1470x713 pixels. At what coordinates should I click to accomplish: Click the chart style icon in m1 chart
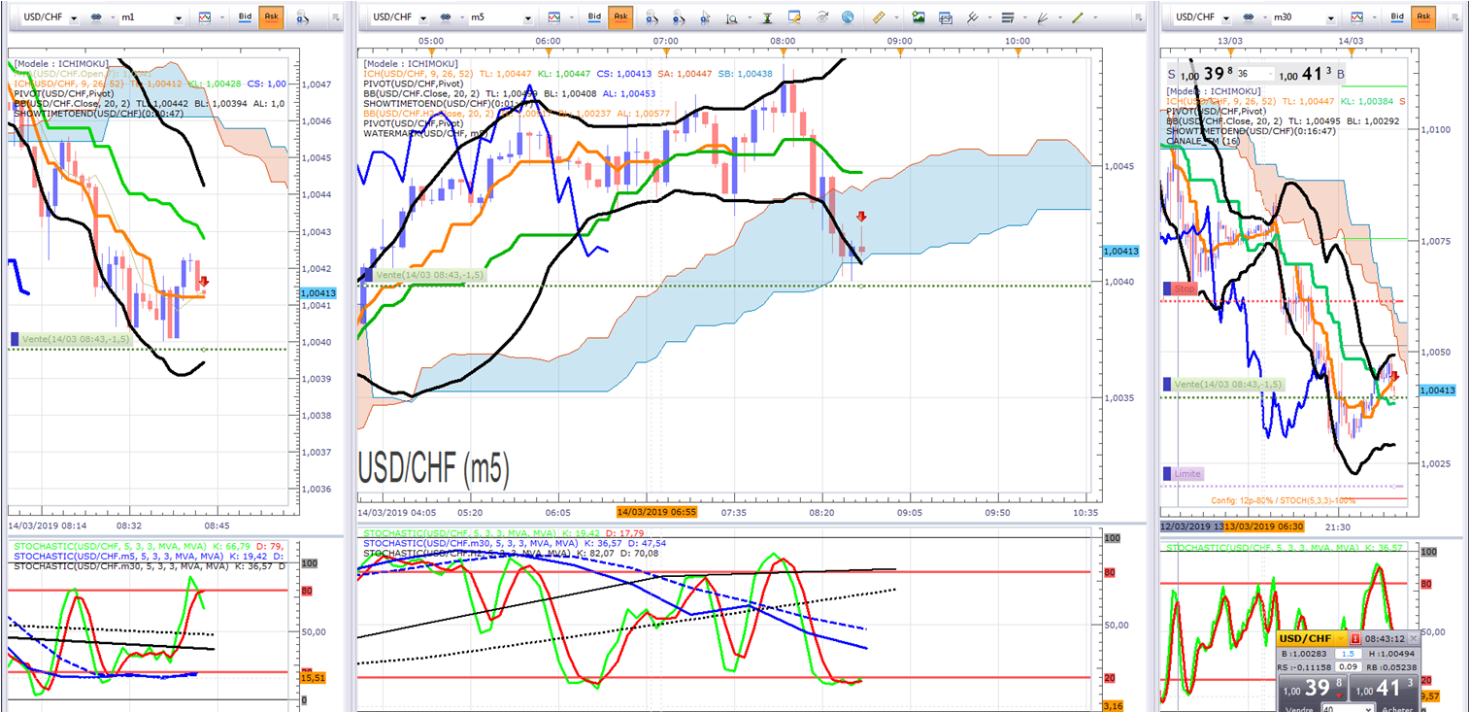204,17
